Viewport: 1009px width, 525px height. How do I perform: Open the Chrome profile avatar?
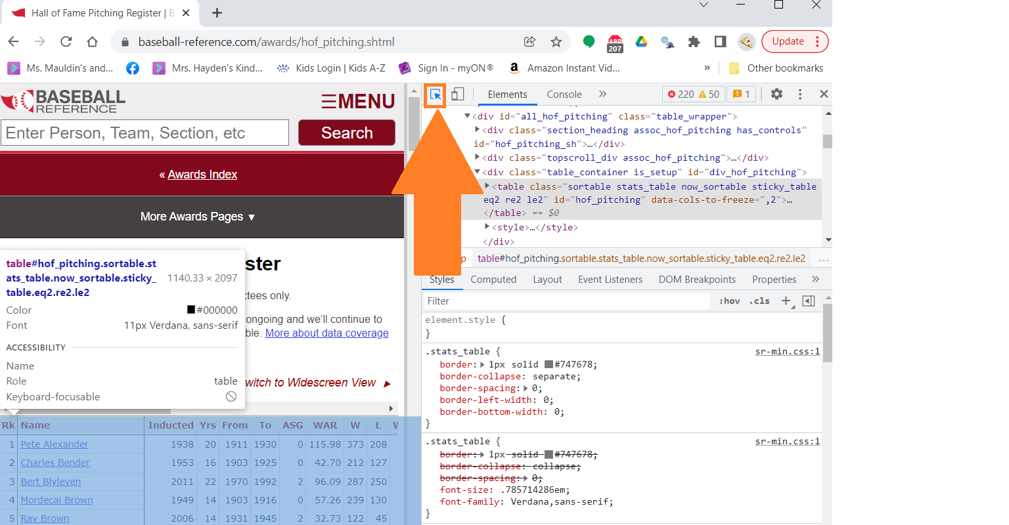746,42
